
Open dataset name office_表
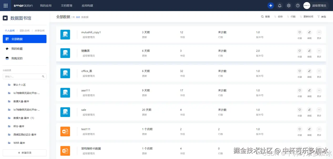click(x=87, y=71)
